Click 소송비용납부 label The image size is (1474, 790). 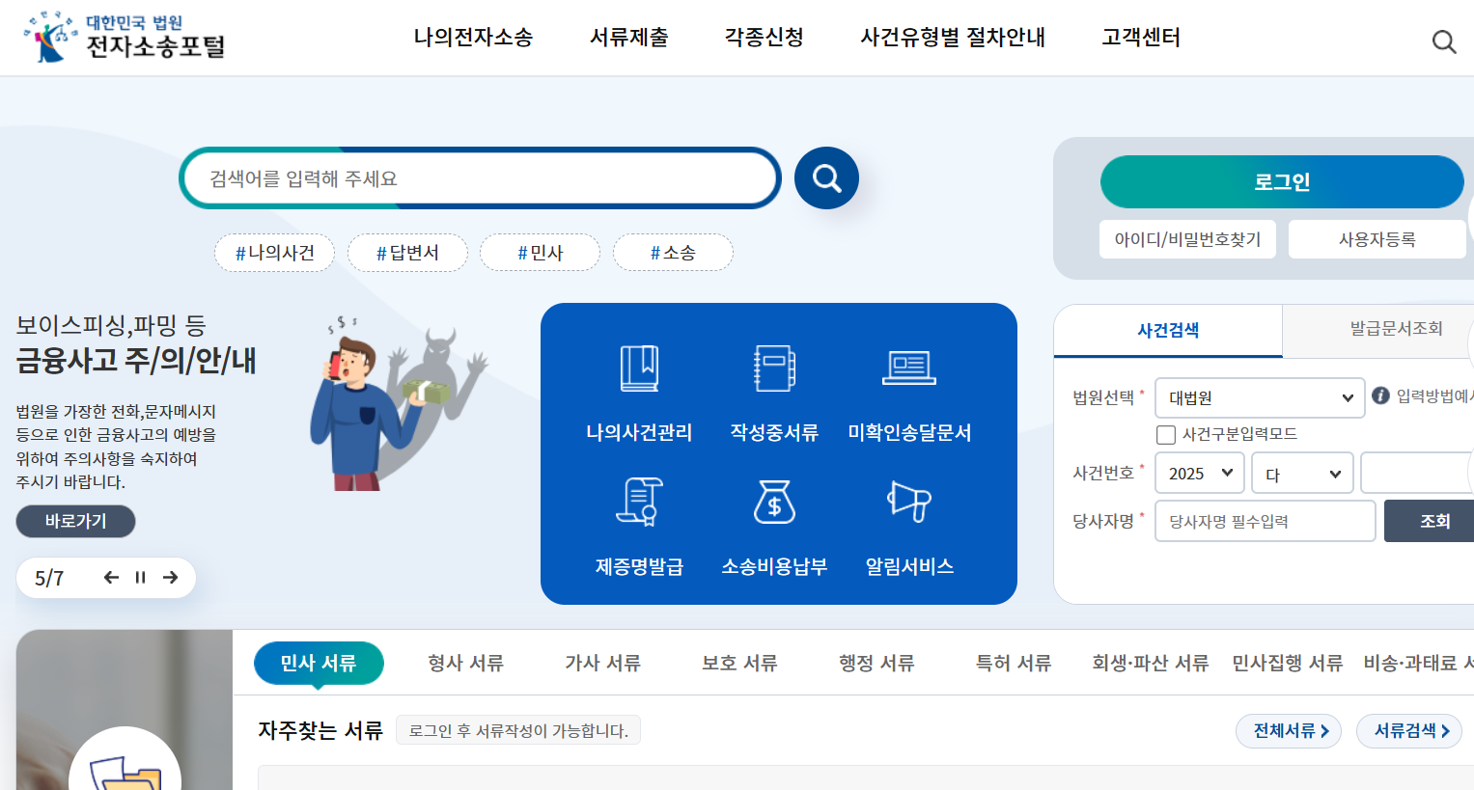pos(774,566)
